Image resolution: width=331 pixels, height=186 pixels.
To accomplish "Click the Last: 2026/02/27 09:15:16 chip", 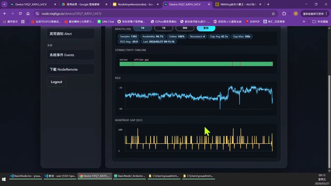I will (159, 41).
